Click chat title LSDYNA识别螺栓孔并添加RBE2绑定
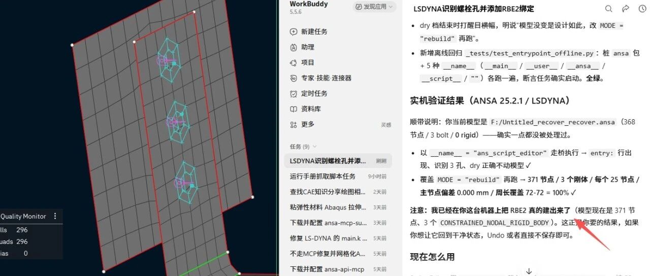The image size is (650, 276). pyautogui.click(x=474, y=9)
